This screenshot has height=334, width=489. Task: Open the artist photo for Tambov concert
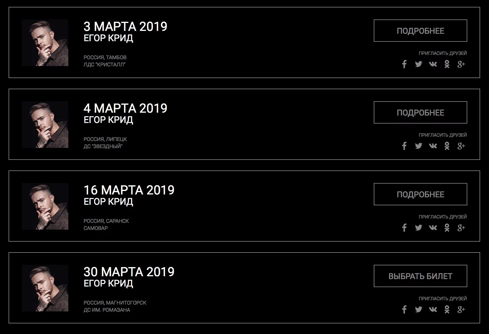pos(45,43)
